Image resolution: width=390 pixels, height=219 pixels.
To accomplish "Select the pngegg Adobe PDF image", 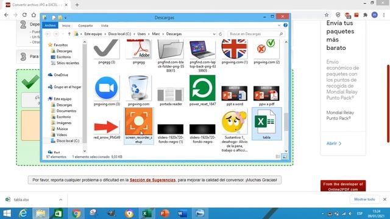I will [x=139, y=52].
